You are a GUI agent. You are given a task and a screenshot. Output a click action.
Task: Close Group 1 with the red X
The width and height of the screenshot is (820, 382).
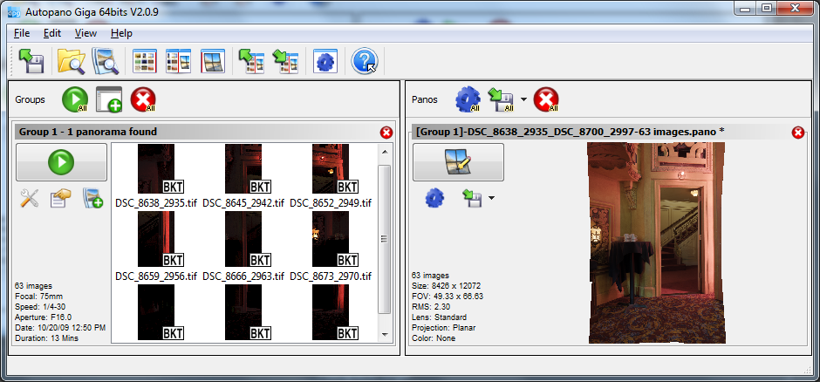386,133
